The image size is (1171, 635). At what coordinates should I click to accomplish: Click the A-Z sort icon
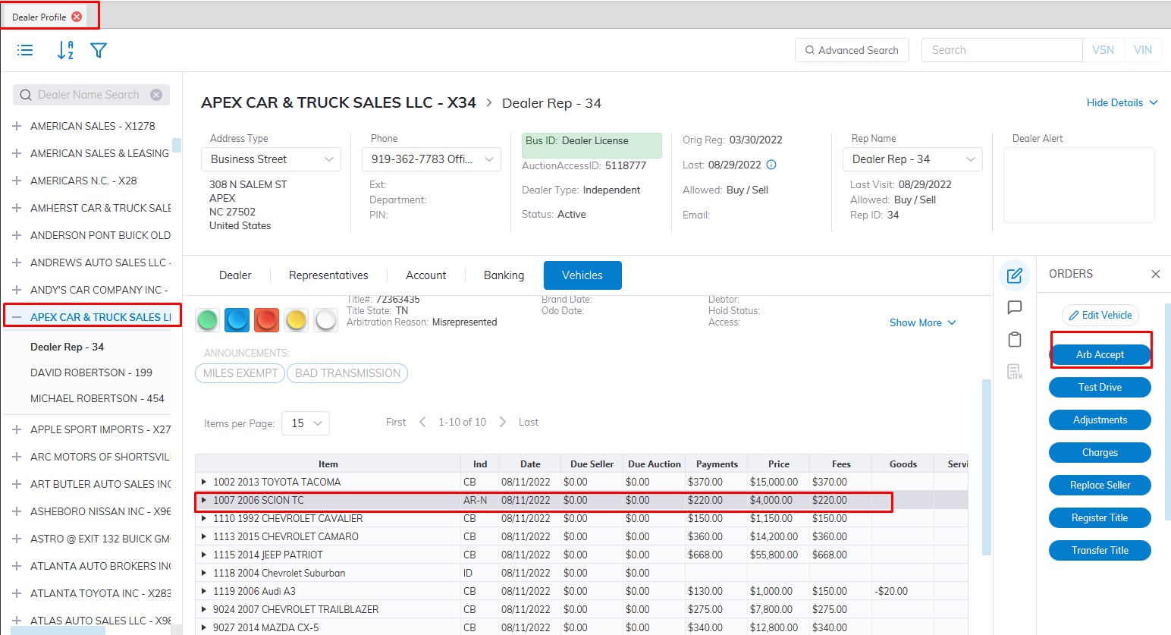[65, 50]
